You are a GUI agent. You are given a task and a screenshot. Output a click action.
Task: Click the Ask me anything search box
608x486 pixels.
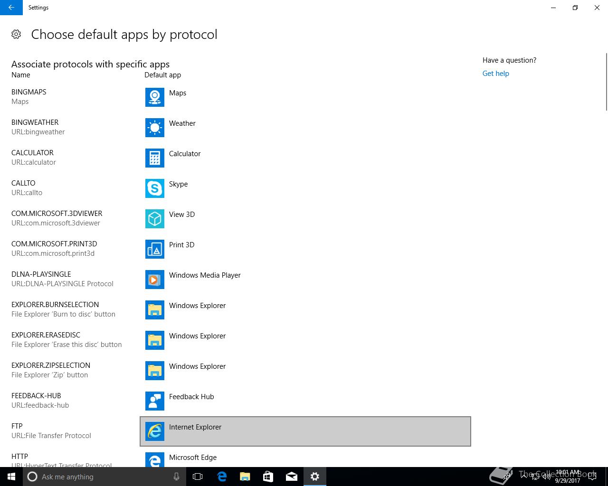point(104,477)
